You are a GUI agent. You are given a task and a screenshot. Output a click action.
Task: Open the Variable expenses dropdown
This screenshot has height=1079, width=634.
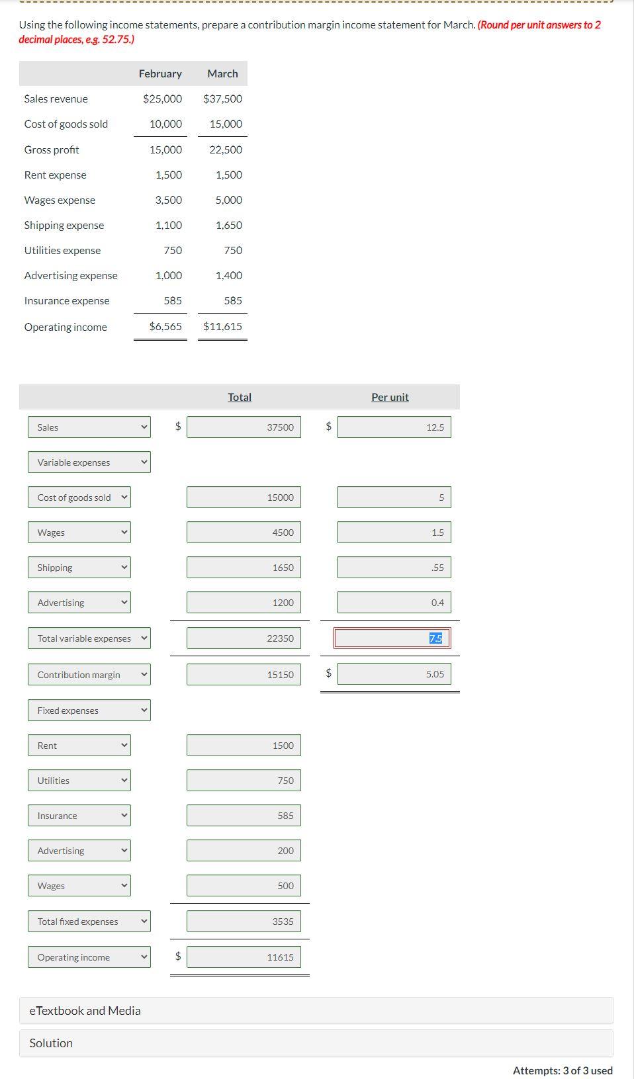coord(89,462)
